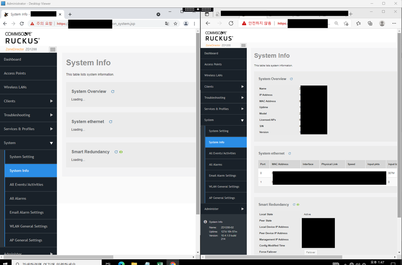
Task: Refresh System ethernet in the left window
Action: click(x=111, y=122)
